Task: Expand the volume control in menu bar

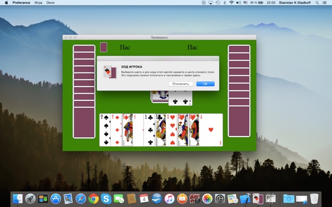Action: point(239,3)
